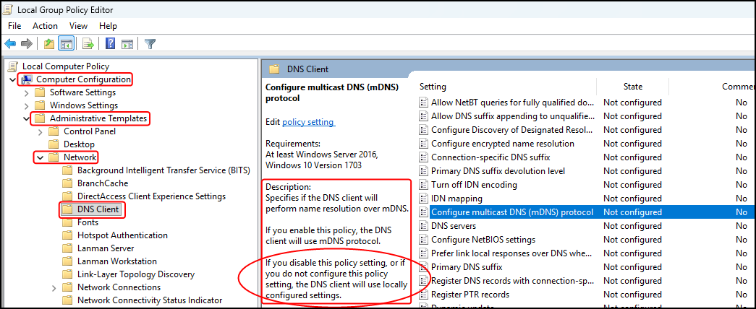Screen dimensions: 756x309
Task: Click the Local Computer Policy root icon
Action: (13, 66)
